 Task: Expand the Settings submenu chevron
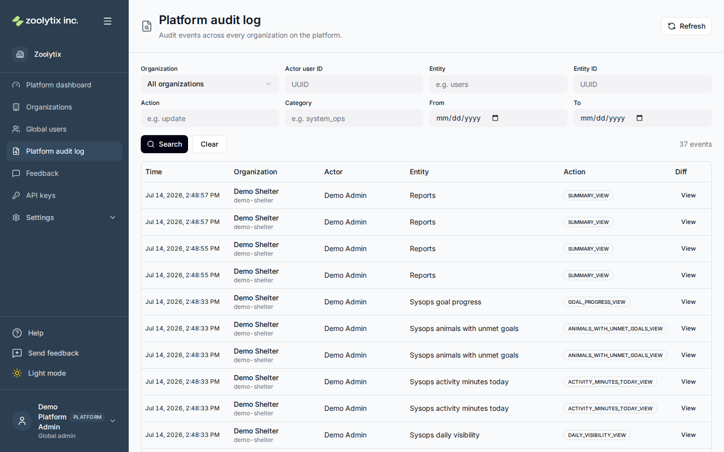click(x=113, y=217)
